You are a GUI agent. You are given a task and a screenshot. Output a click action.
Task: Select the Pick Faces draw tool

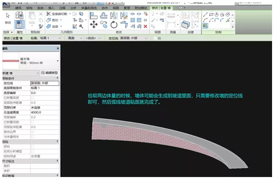click(205, 26)
